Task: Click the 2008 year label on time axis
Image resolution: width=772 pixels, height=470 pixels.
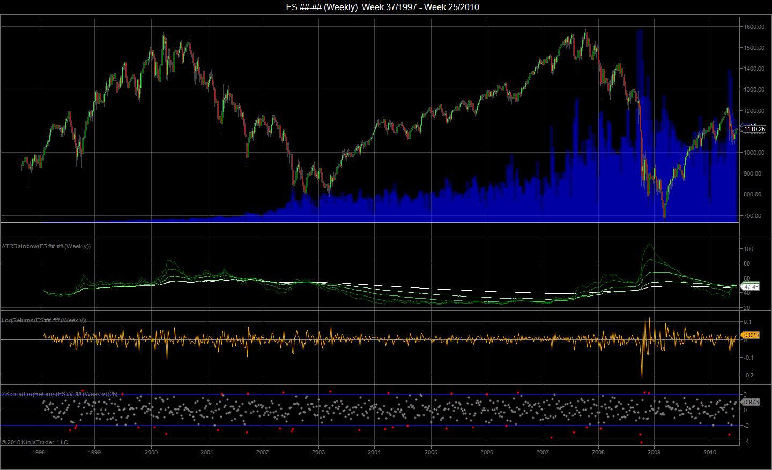Action: pyautogui.click(x=598, y=452)
